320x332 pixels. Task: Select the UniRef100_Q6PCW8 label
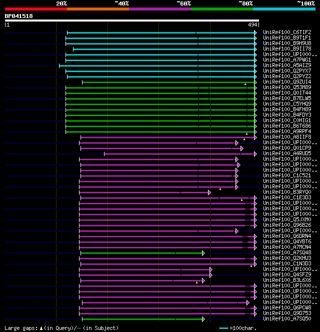(287, 307)
